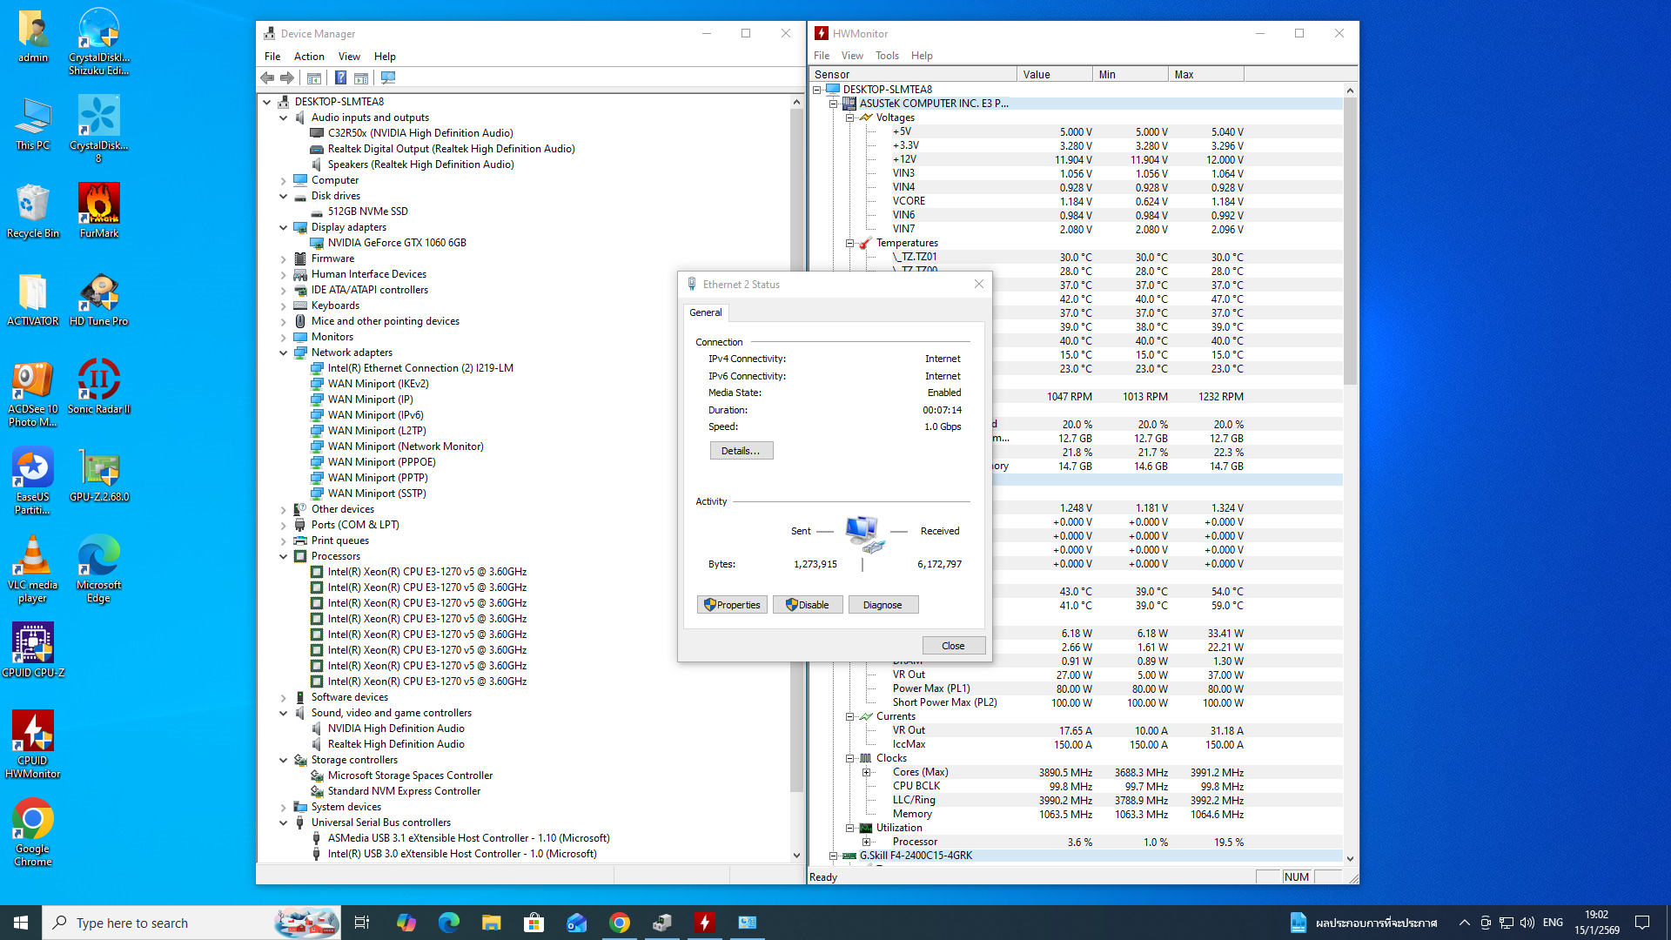1671x940 pixels.
Task: Click the Back arrow in Device Manager
Action: (267, 78)
